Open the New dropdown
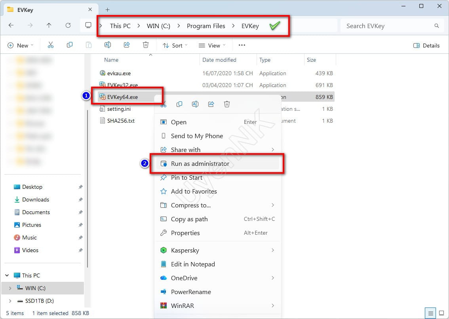The image size is (449, 319). click(21, 45)
